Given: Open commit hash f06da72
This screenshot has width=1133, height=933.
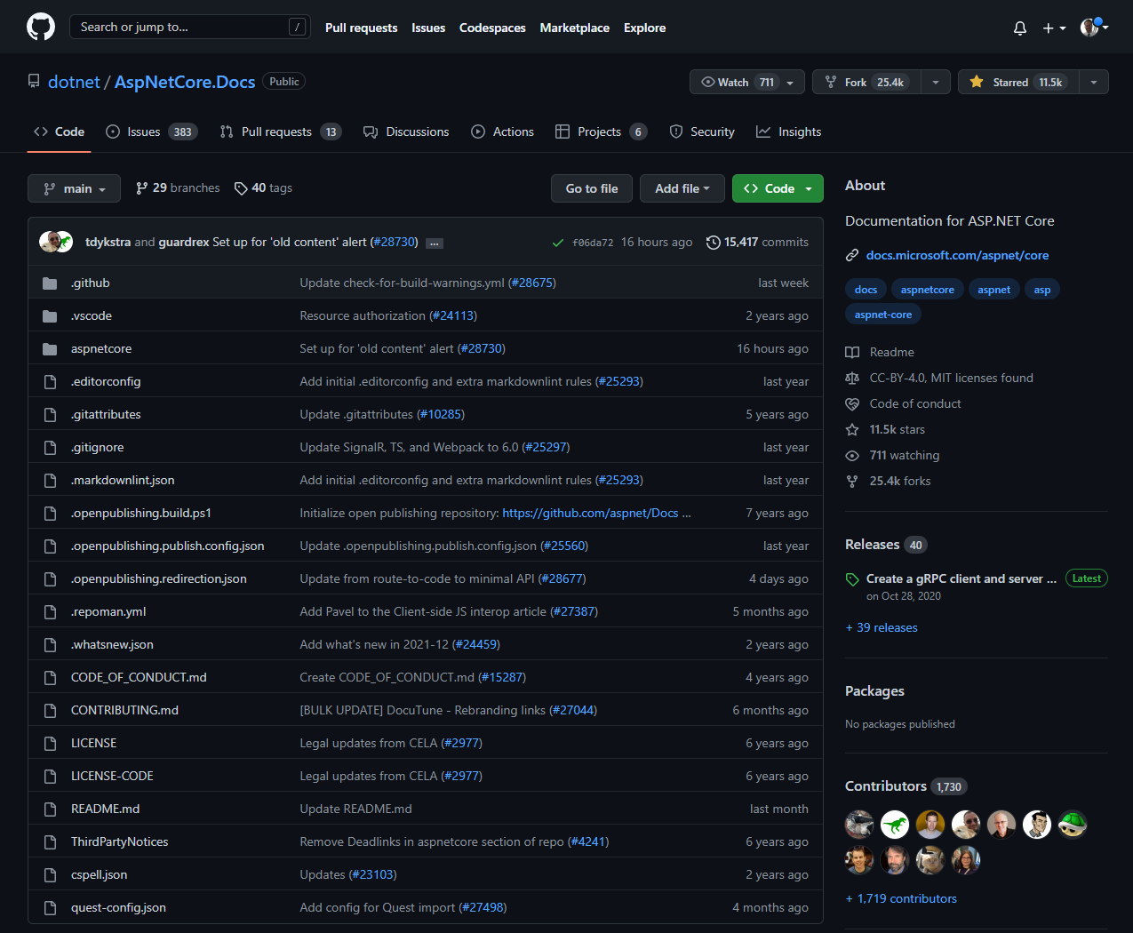Looking at the screenshot, I should tap(593, 243).
